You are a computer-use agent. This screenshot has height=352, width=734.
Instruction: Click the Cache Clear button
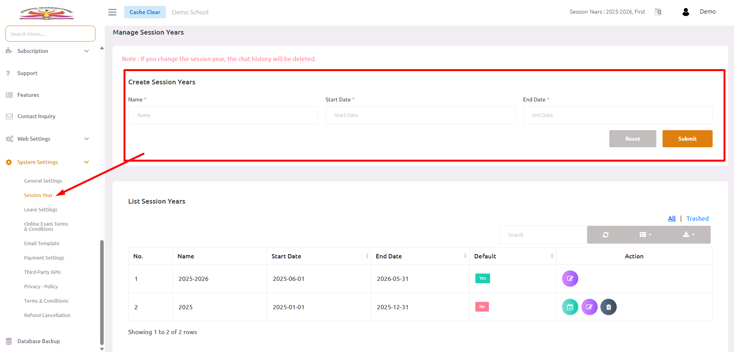[145, 12]
